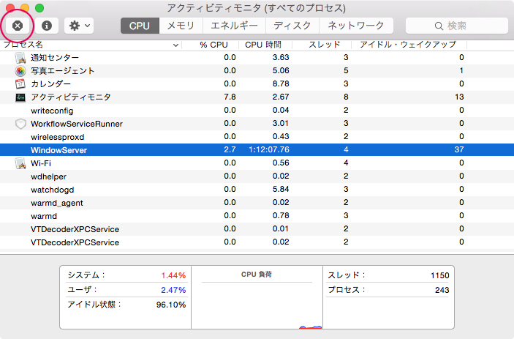Select the カレンダー icon

[x=20, y=84]
